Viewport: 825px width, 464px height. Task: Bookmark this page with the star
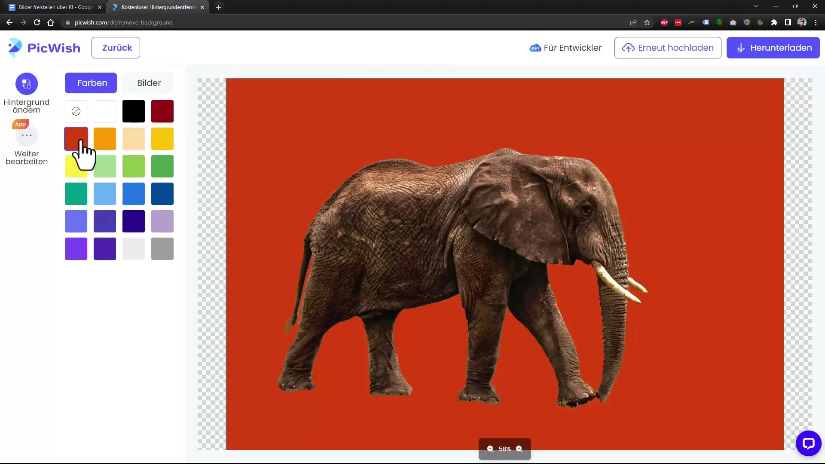[x=647, y=22]
